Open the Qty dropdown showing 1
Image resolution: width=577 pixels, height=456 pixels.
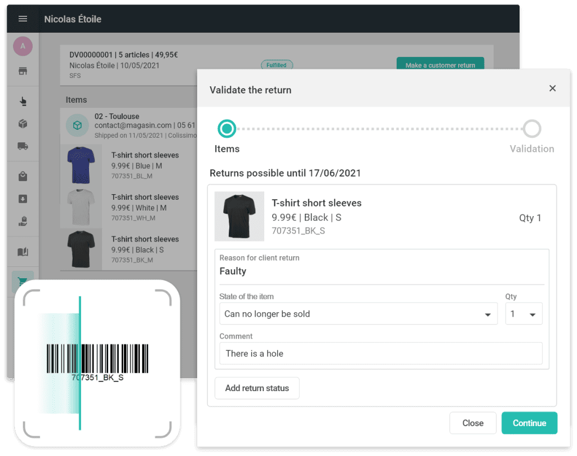point(523,314)
